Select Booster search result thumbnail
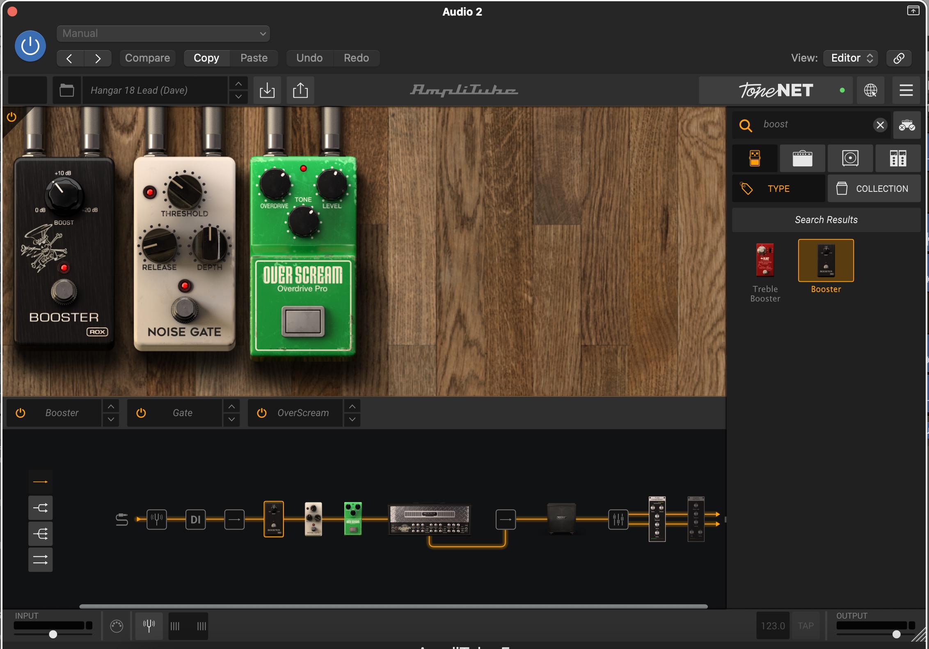 point(826,260)
